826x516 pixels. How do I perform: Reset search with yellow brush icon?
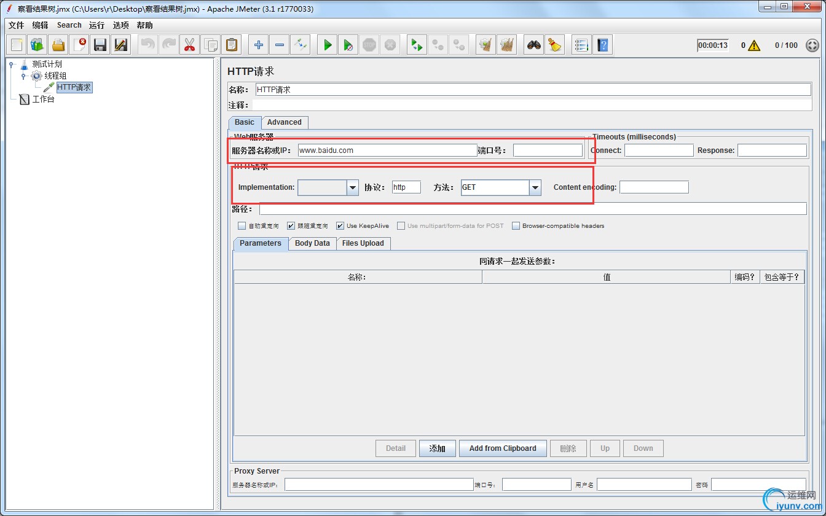point(554,45)
